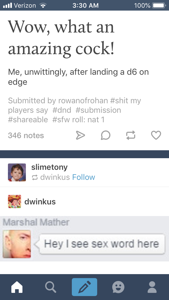Open 346 notes list

point(26,135)
